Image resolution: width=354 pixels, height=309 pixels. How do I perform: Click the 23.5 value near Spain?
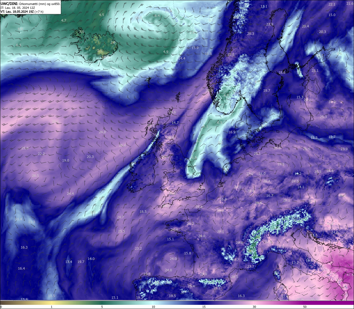(147, 274)
